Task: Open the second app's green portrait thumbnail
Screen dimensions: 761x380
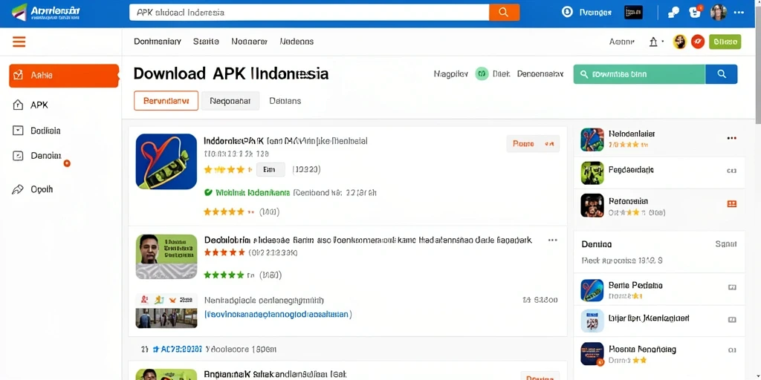Action: click(x=166, y=257)
